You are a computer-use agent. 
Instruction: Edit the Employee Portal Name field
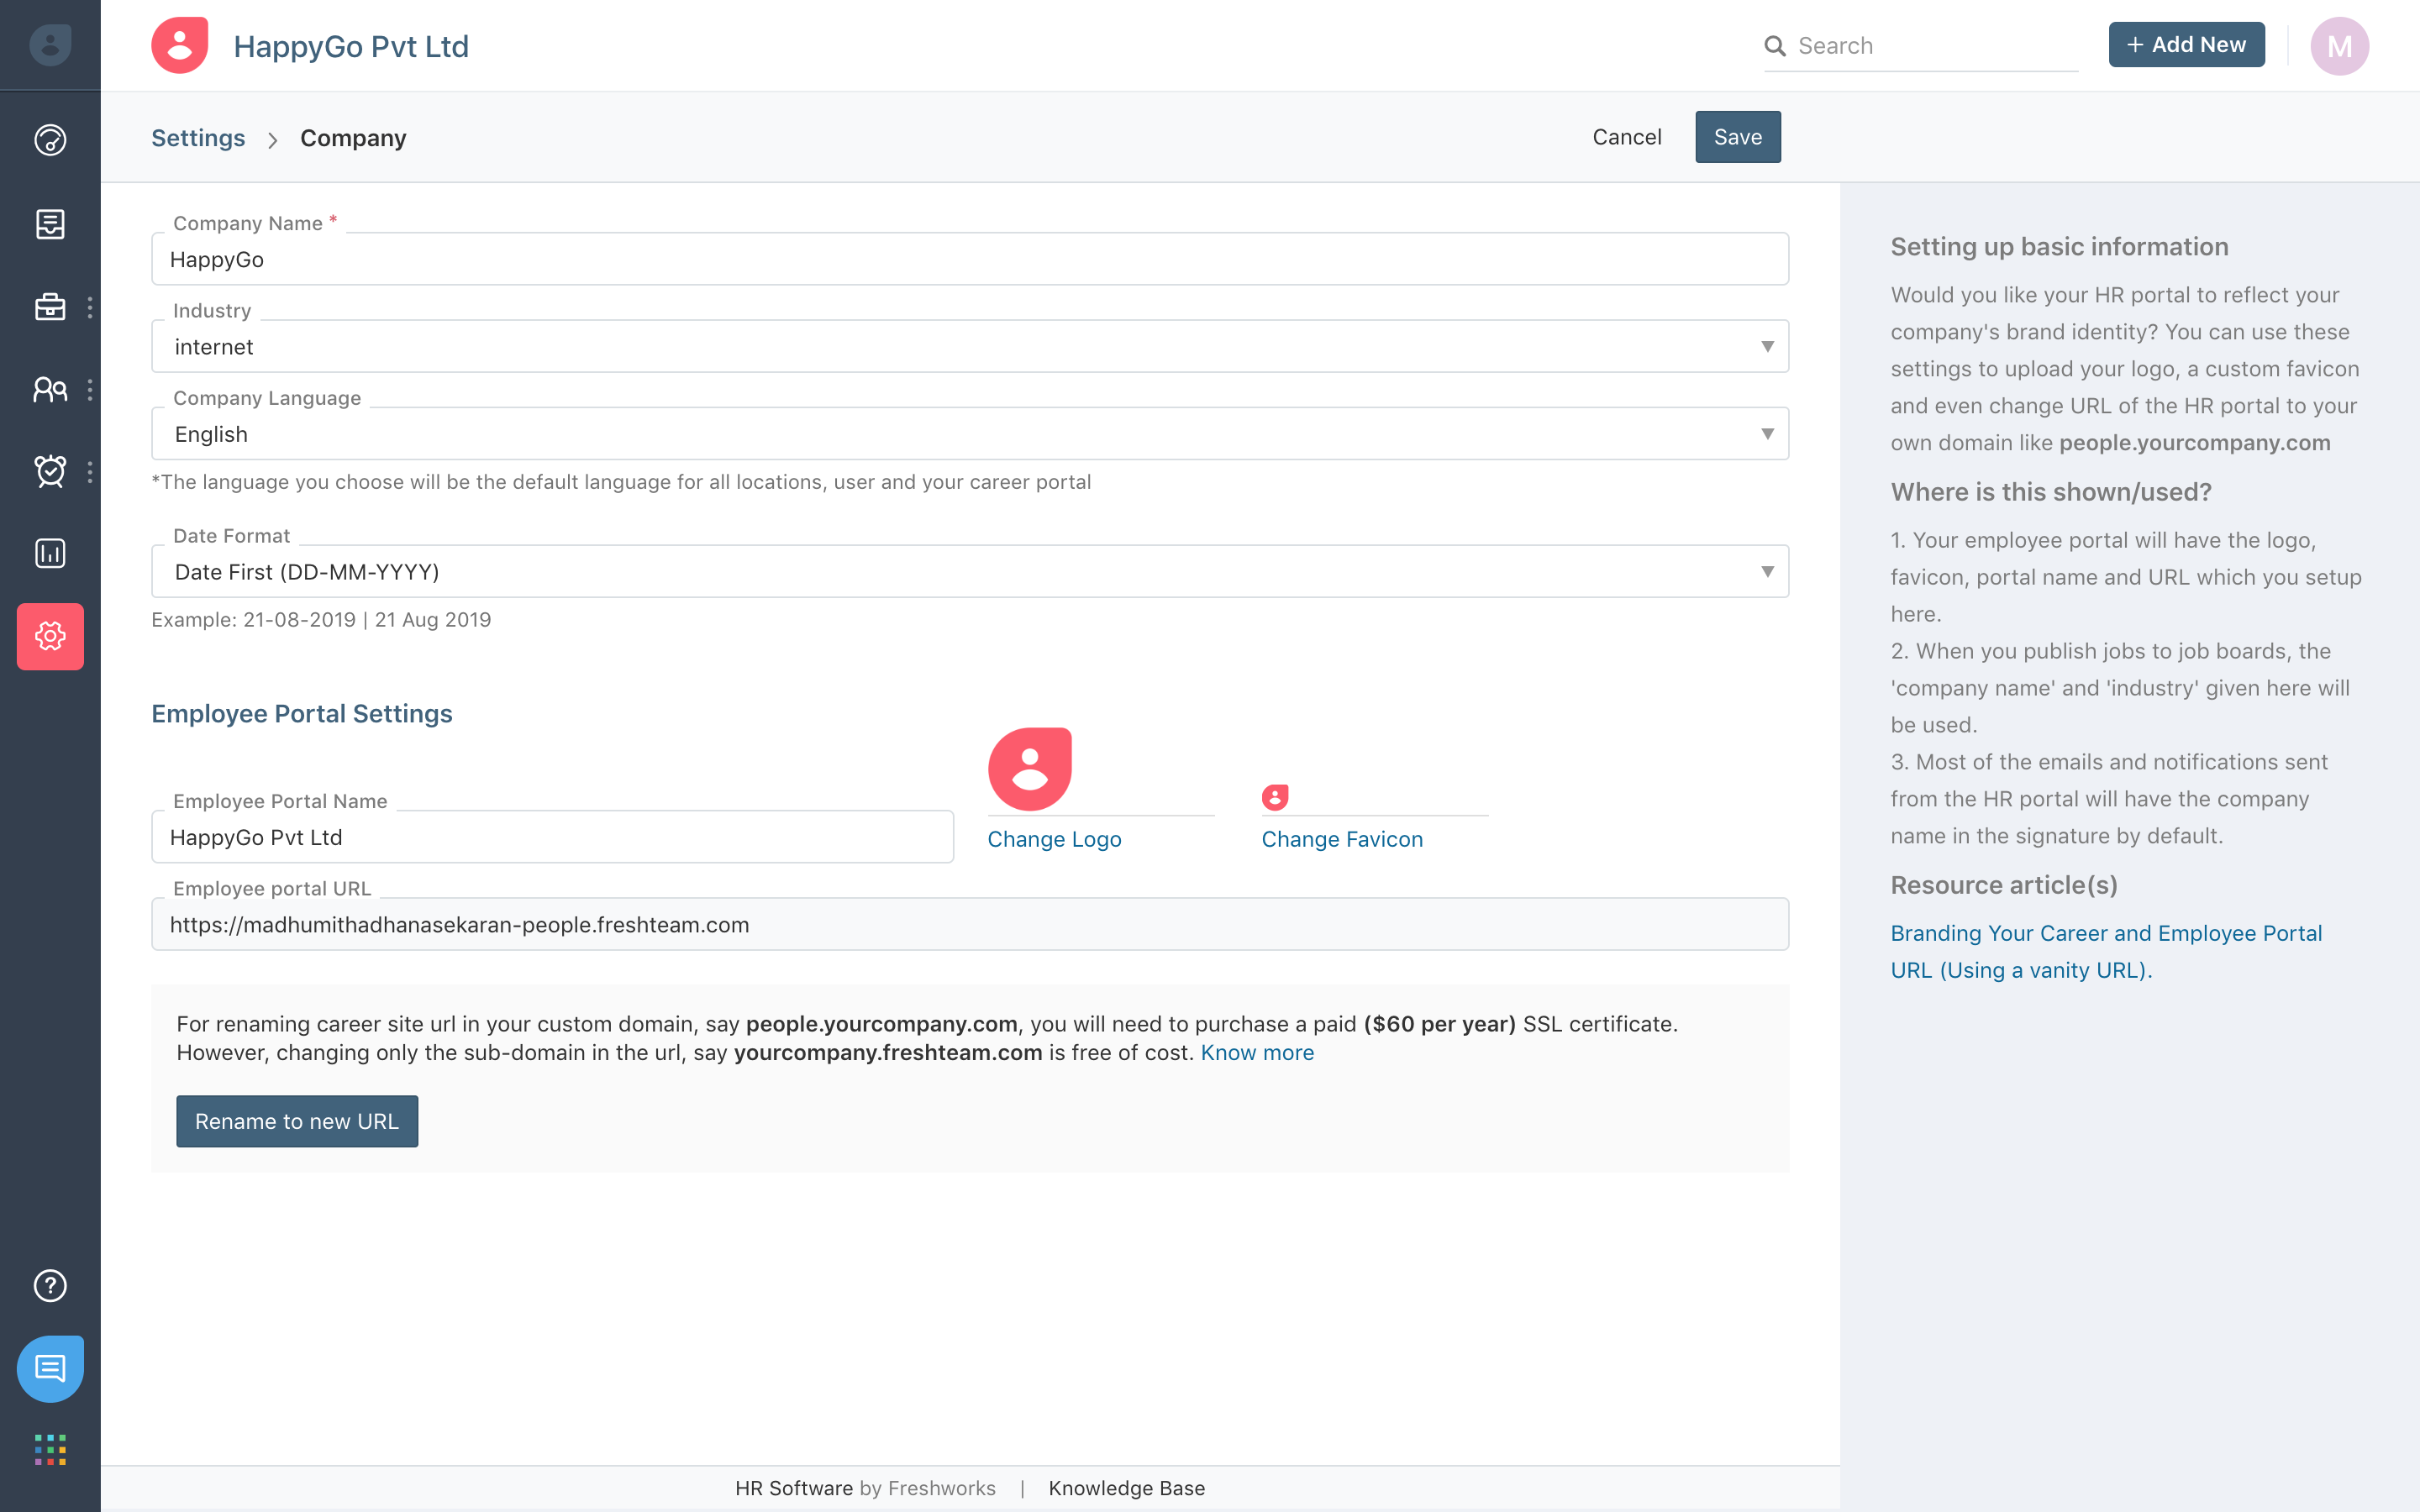552,837
